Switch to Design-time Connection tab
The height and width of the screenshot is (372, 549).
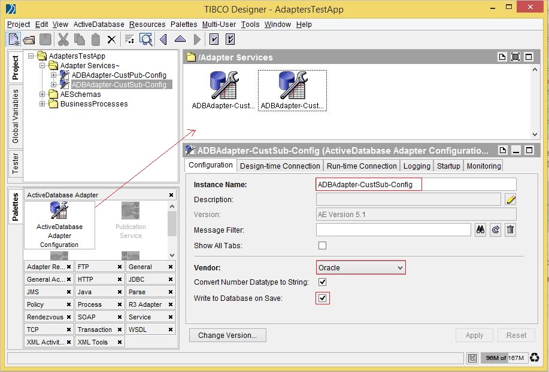click(280, 166)
